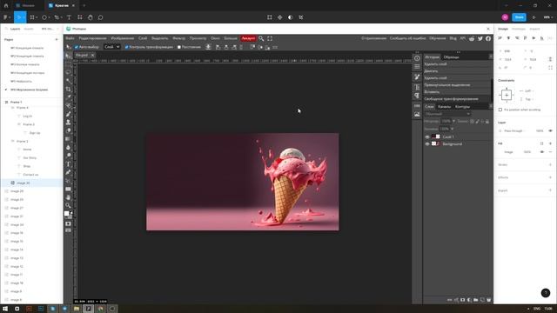Open opacity dropdown arrow in Layers panel
557x313 pixels.
coord(453,122)
